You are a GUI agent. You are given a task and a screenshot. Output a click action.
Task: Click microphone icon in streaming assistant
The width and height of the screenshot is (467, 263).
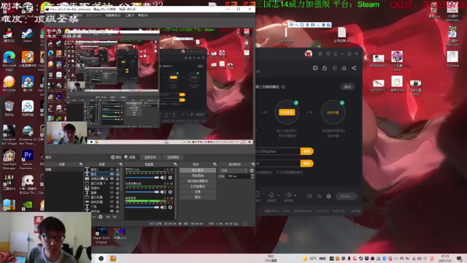(271, 195)
